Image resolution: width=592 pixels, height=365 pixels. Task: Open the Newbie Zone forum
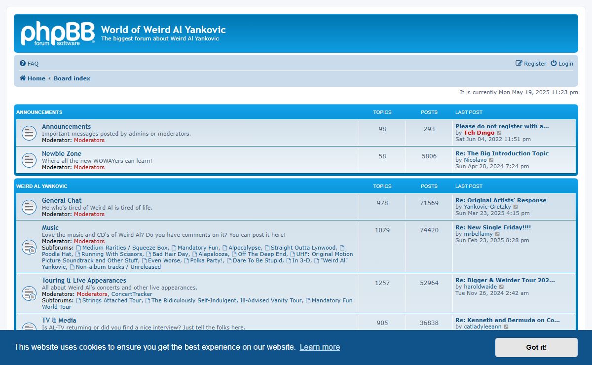pos(62,154)
